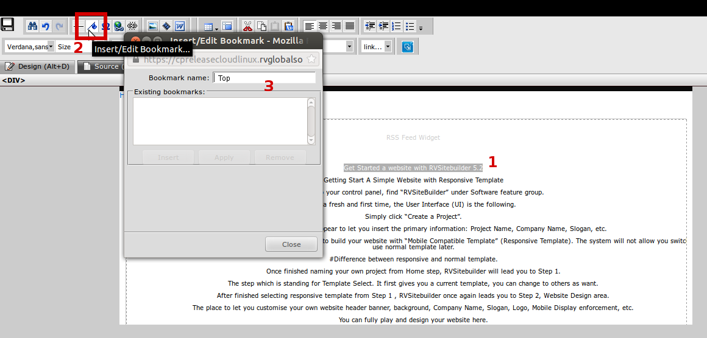This screenshot has height=338, width=707.
Task: Toggle align left formatting
Action: click(x=310, y=26)
